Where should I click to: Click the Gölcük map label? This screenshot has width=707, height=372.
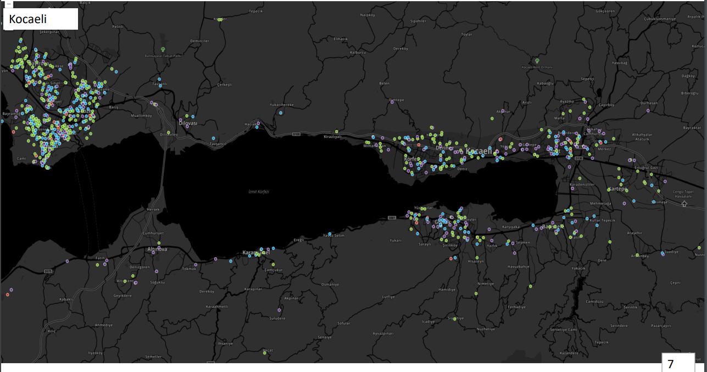coord(443,222)
